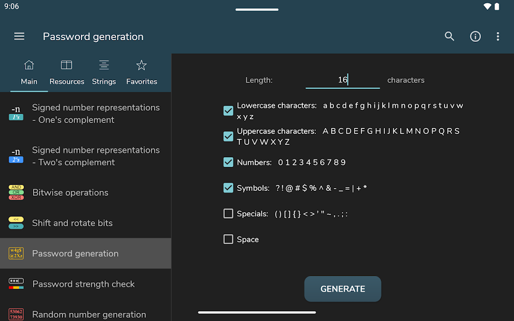Click the Two's complement -n icon
The height and width of the screenshot is (321, 514).
tap(16, 156)
